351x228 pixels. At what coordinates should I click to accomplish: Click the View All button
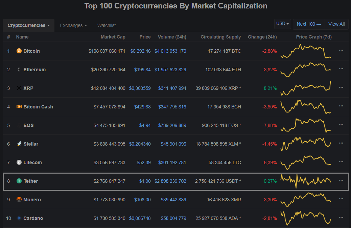[x=336, y=24]
